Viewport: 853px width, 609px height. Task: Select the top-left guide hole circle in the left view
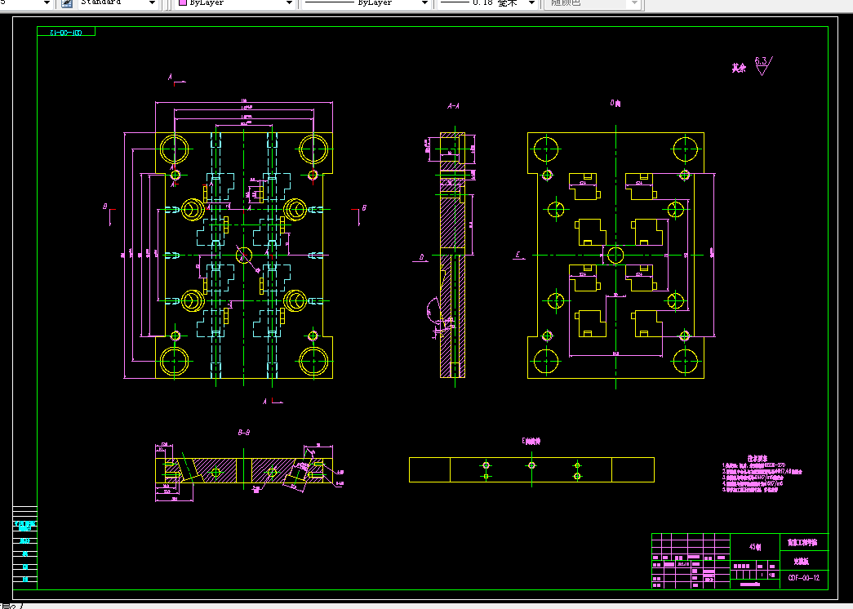pyautogui.click(x=174, y=148)
